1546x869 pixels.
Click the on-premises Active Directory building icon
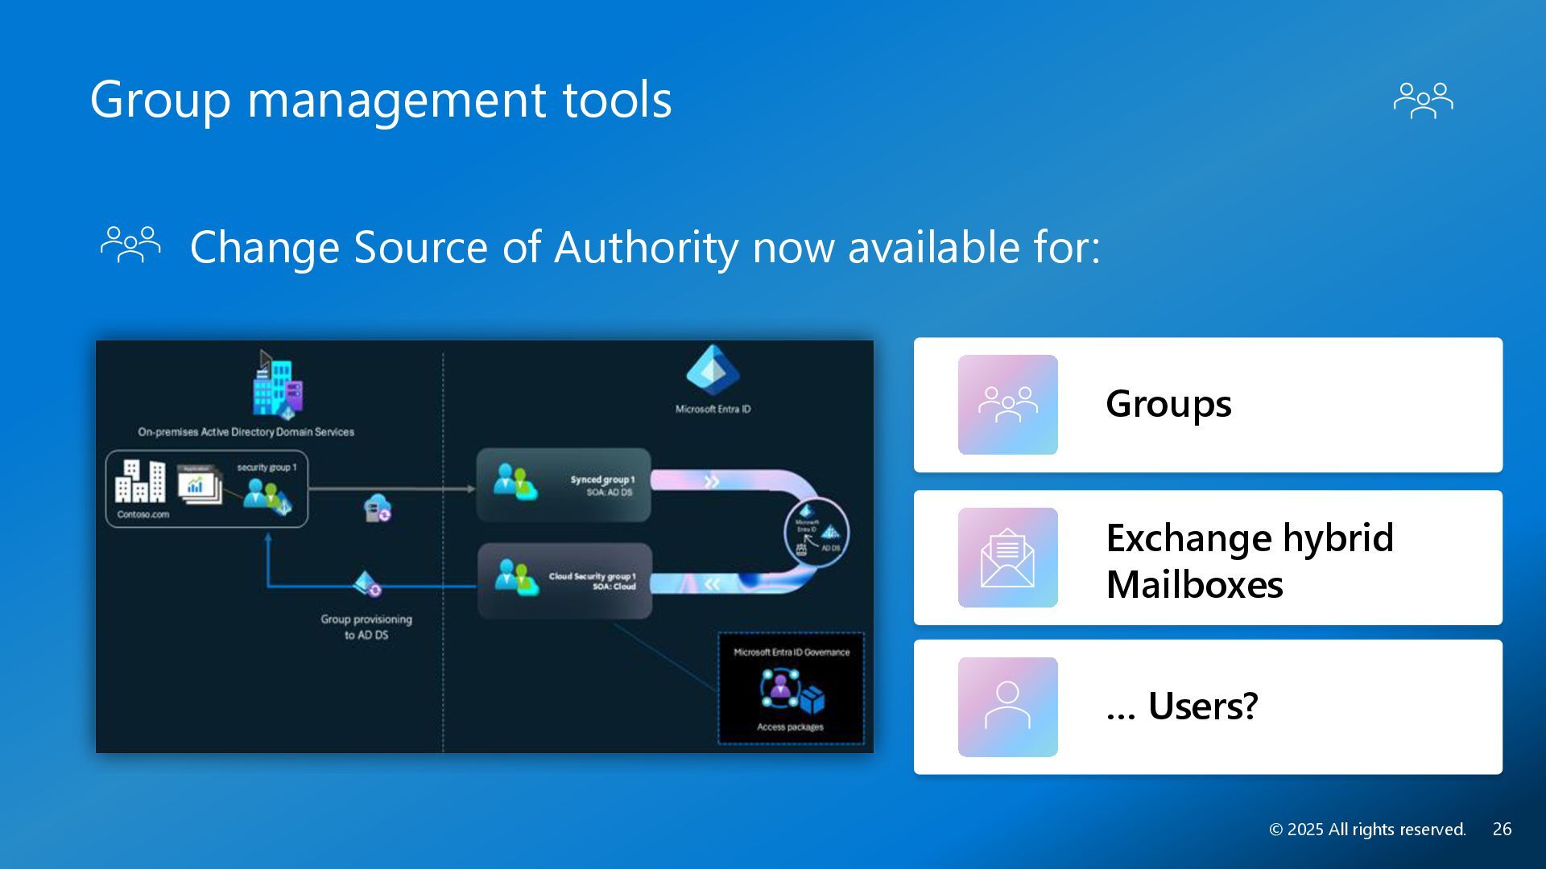[x=277, y=385]
